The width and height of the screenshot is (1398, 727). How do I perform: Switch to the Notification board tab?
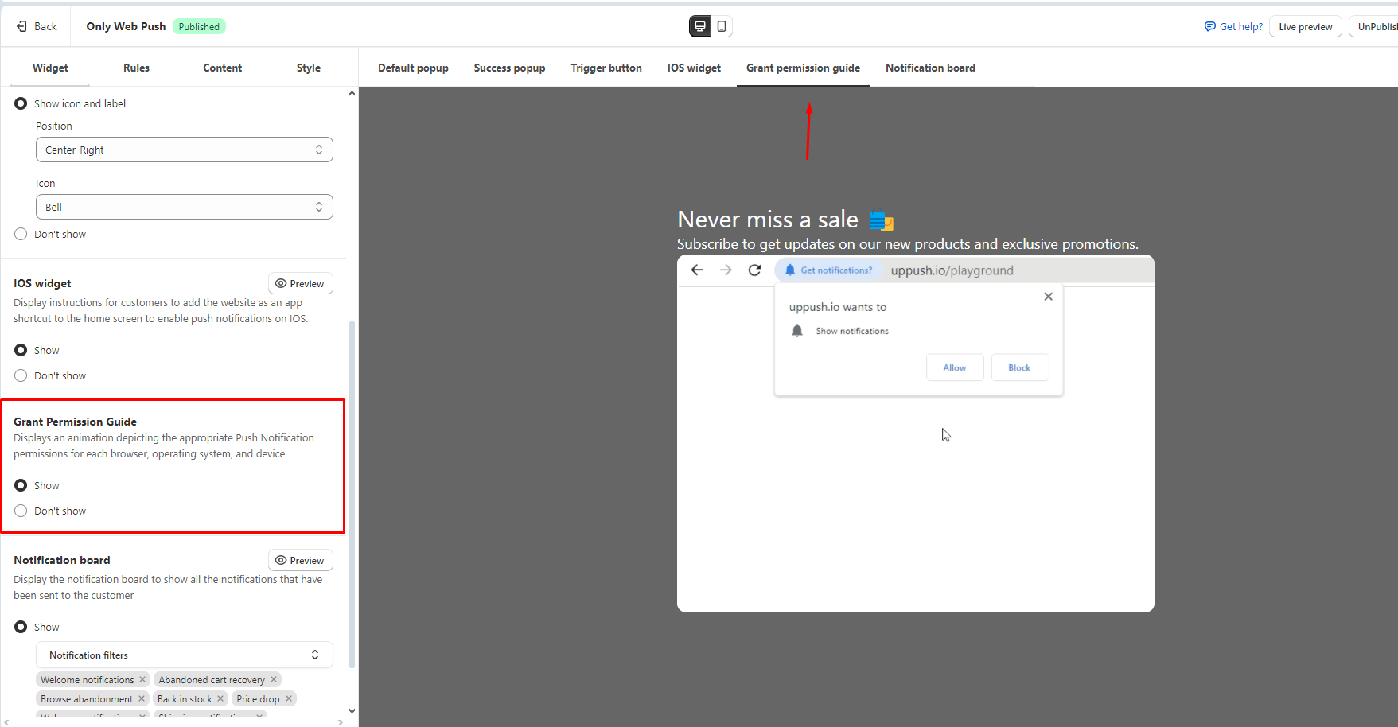pyautogui.click(x=930, y=68)
